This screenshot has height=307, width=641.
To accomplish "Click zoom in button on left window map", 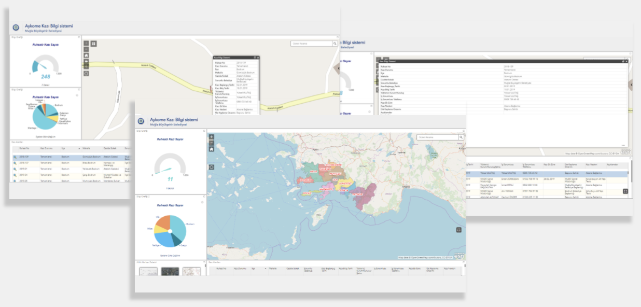I will point(86,44).
